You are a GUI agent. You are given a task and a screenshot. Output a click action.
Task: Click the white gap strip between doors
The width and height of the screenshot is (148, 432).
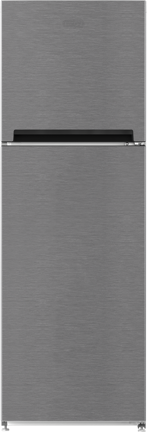coord(68,144)
